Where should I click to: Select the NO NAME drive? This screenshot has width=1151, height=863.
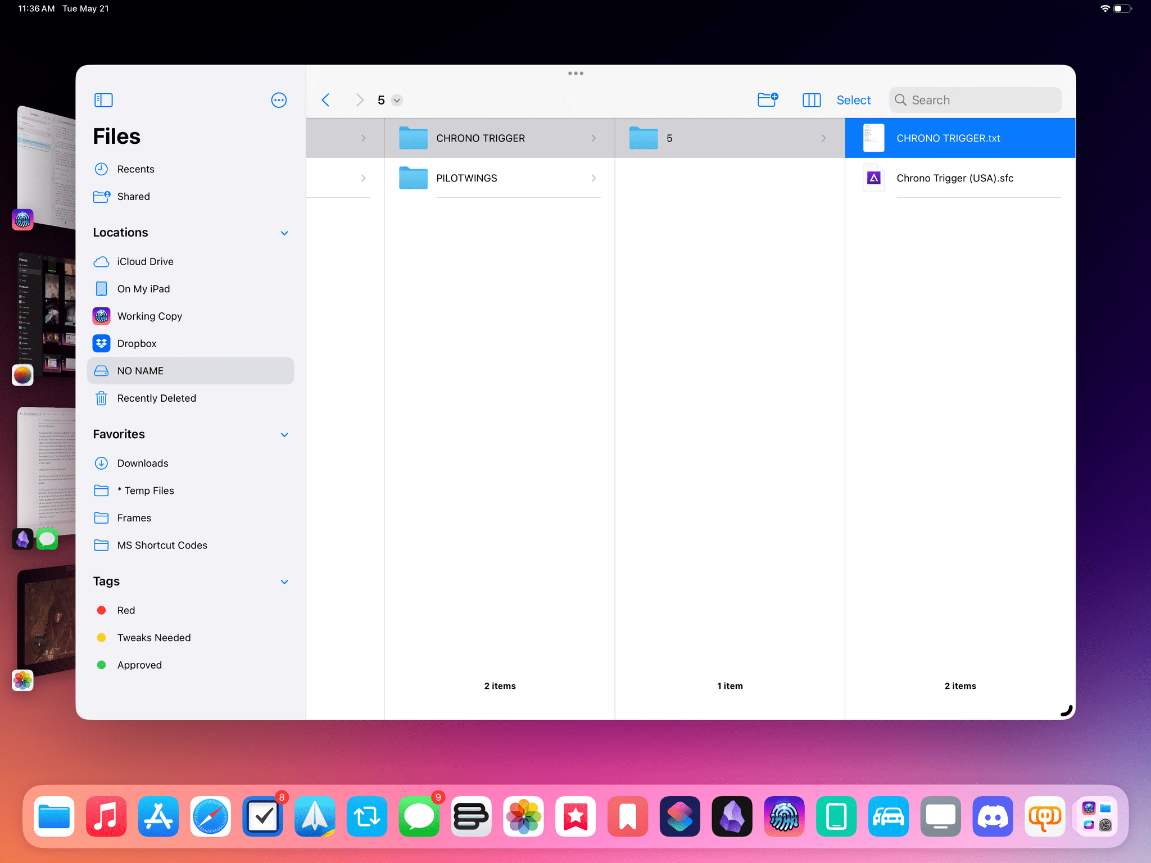(x=191, y=371)
